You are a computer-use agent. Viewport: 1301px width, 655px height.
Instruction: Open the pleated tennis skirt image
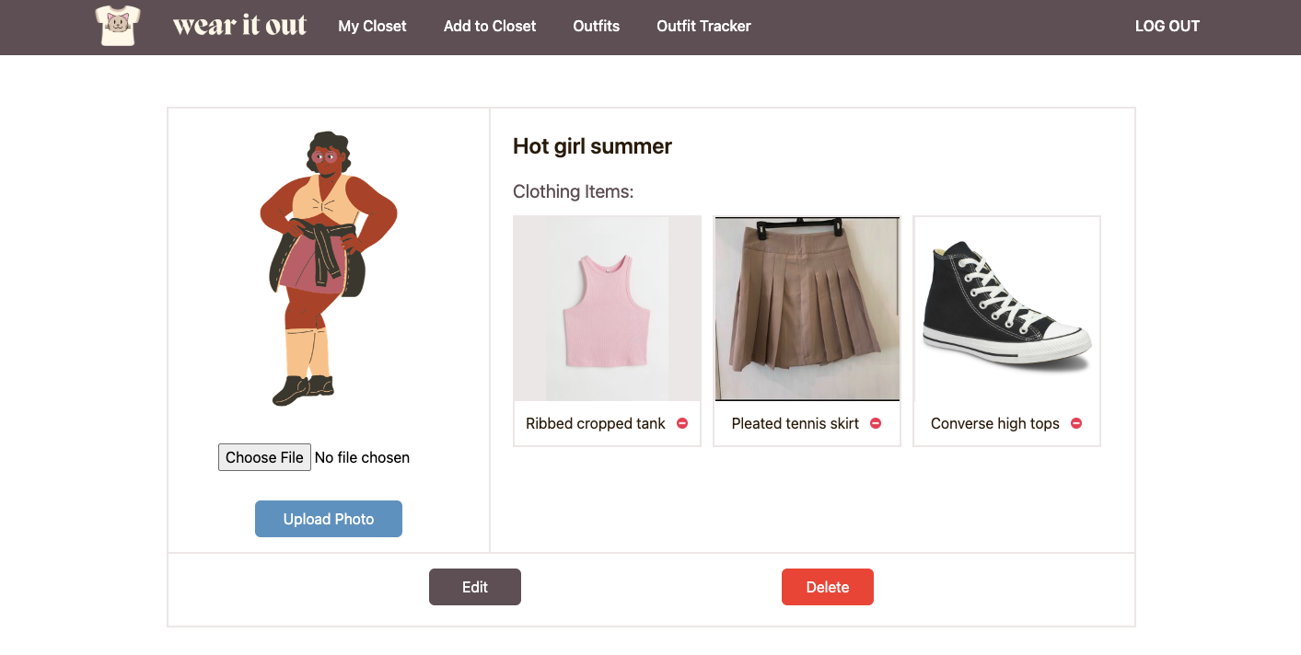pyautogui.click(x=807, y=308)
